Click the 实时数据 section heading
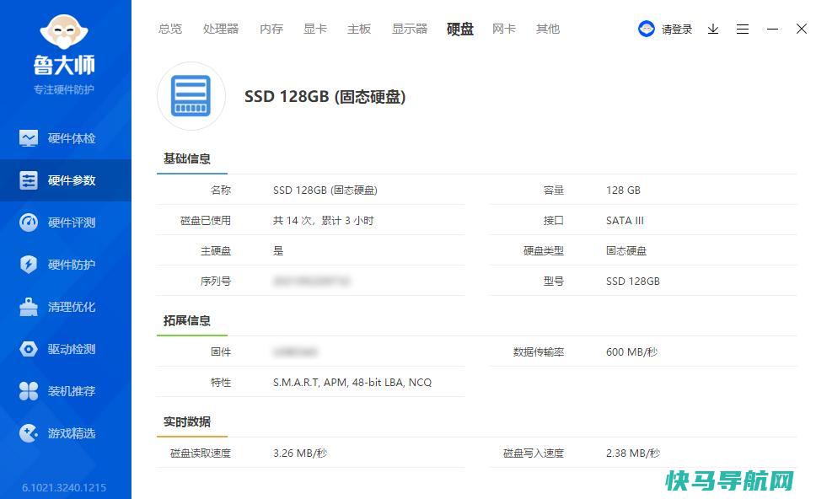This screenshot has height=499, width=816. (187, 421)
